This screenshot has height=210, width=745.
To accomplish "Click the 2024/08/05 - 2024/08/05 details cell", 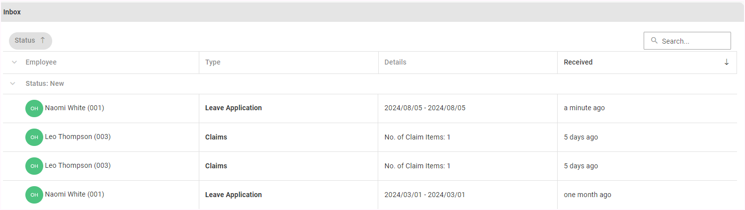I will [425, 108].
